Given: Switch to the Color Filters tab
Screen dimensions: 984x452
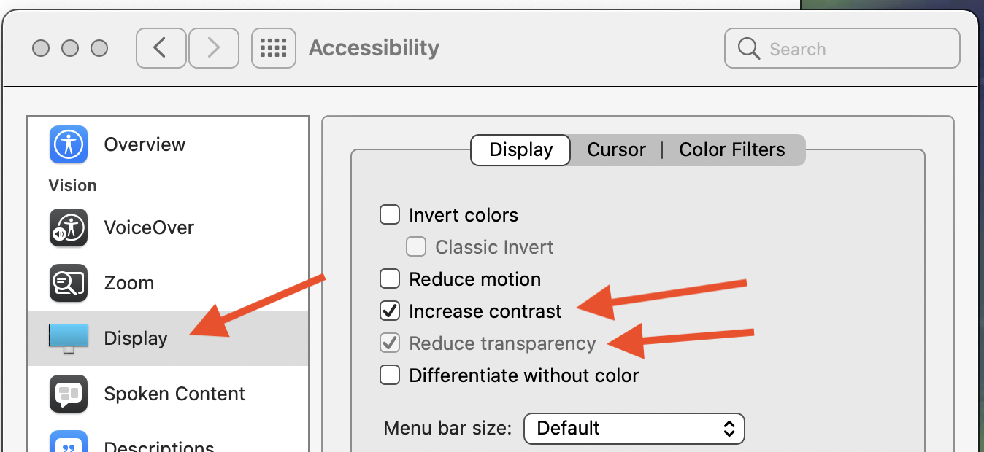Looking at the screenshot, I should pyautogui.click(x=731, y=150).
